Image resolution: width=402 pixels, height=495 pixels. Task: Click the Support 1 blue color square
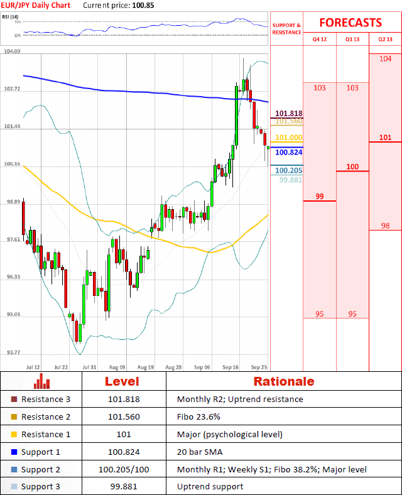pyautogui.click(x=14, y=452)
